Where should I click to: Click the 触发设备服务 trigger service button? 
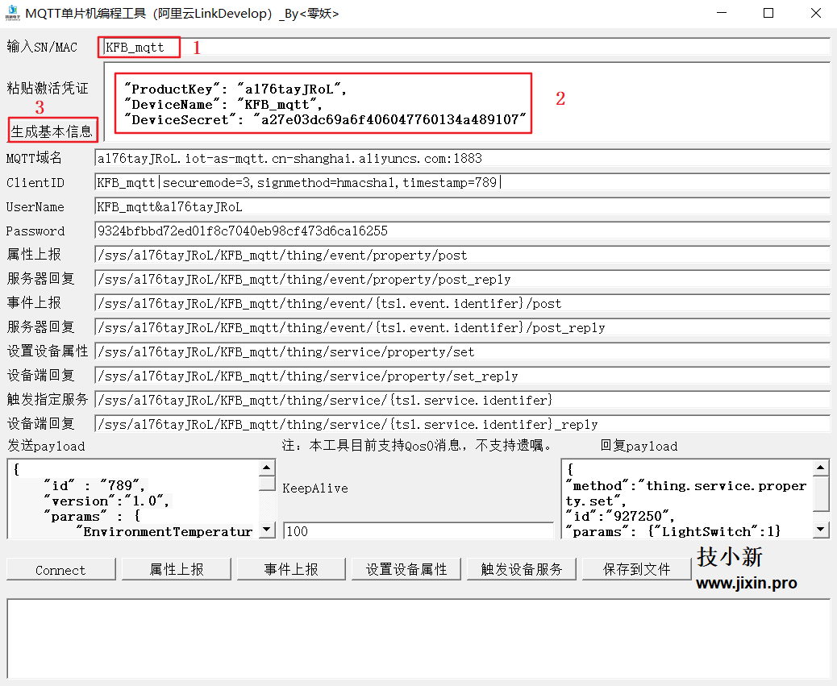tap(521, 568)
